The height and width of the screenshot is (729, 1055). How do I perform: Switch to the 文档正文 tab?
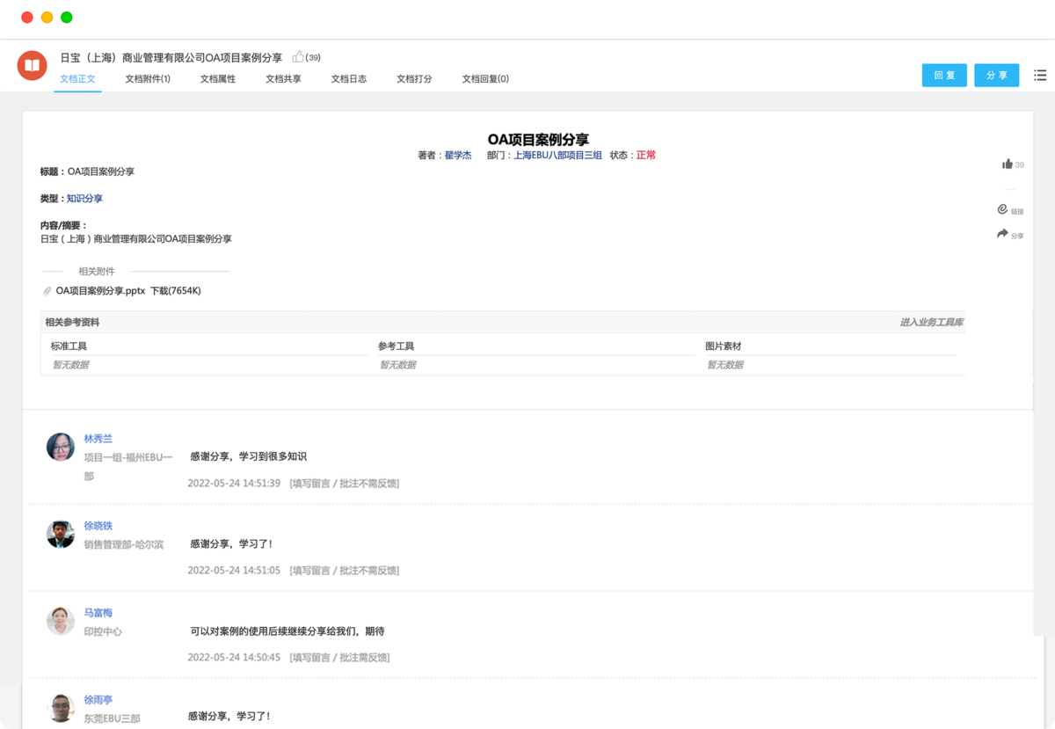77,78
